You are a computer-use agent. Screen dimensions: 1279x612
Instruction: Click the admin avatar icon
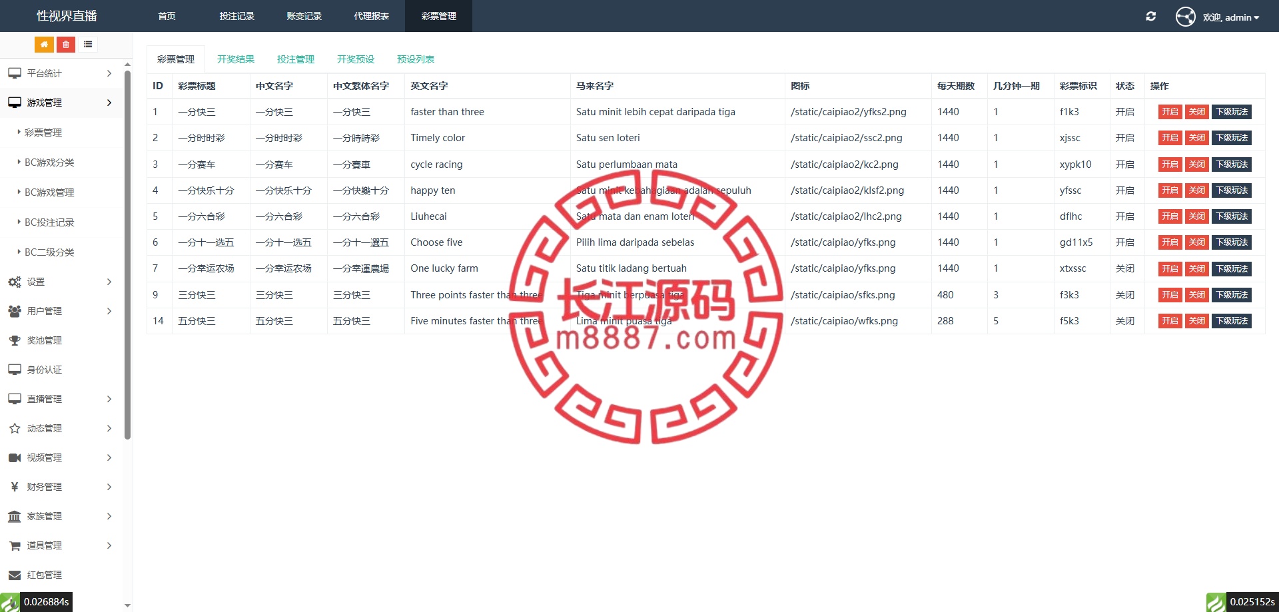[x=1185, y=17]
